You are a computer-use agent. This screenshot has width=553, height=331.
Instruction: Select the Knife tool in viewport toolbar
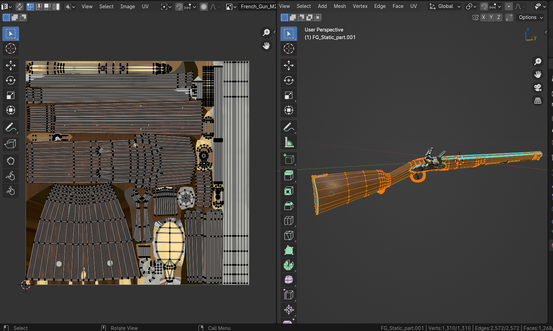pyautogui.click(x=288, y=236)
